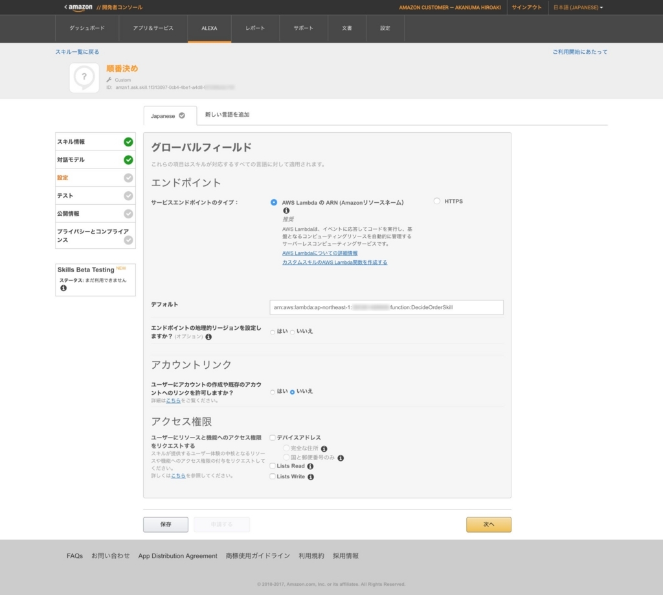Click info icon below AWS Lambda ARN option
The image size is (663, 595).
[286, 211]
